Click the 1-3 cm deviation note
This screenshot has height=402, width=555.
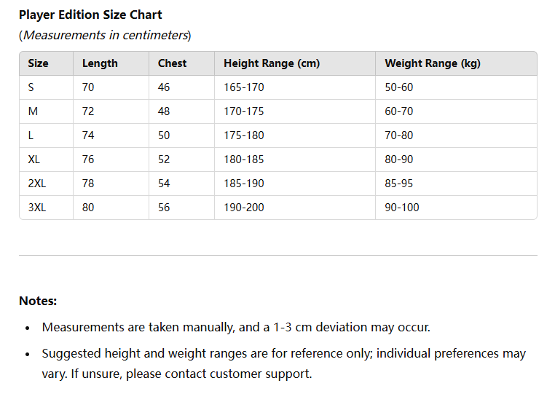tap(236, 327)
